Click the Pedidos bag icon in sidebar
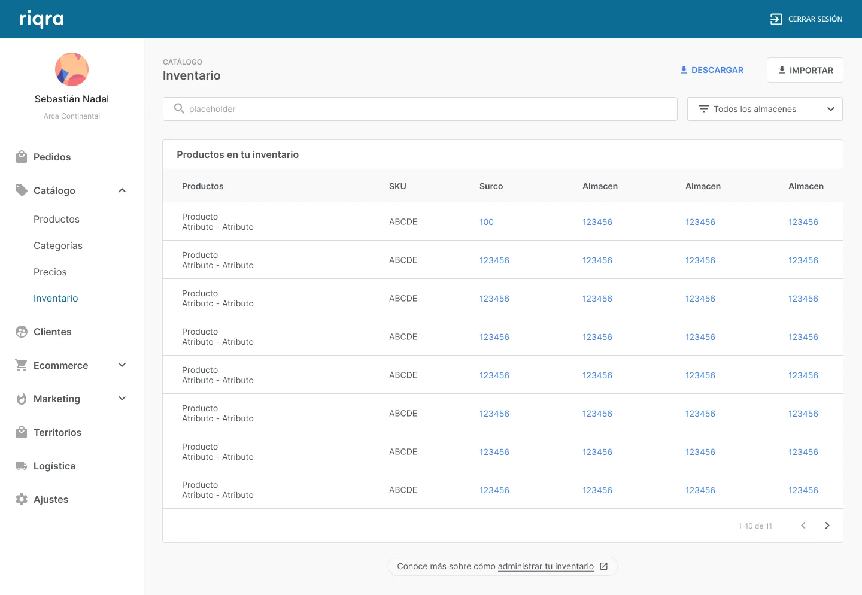The width and height of the screenshot is (862, 595). pyautogui.click(x=22, y=157)
